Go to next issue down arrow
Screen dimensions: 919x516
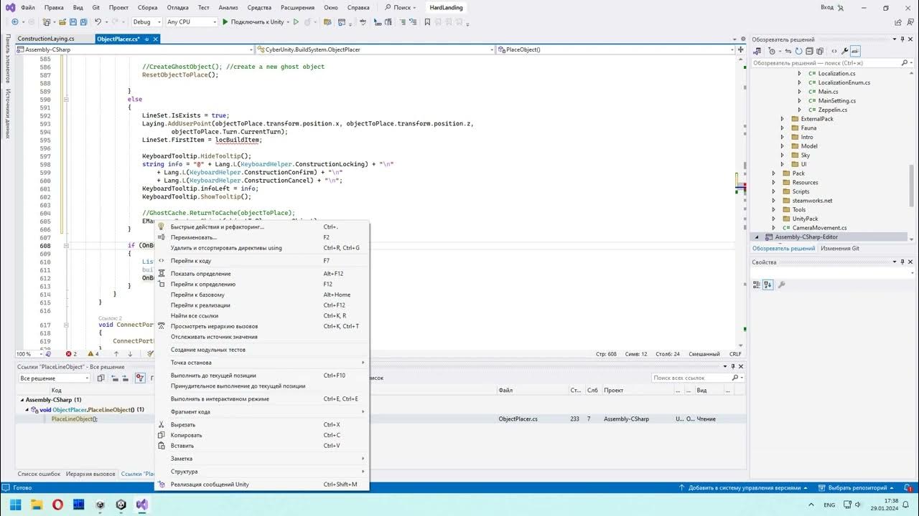pyautogui.click(x=130, y=354)
